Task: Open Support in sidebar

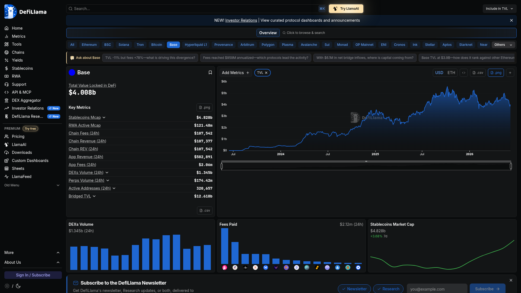Action: (19, 84)
